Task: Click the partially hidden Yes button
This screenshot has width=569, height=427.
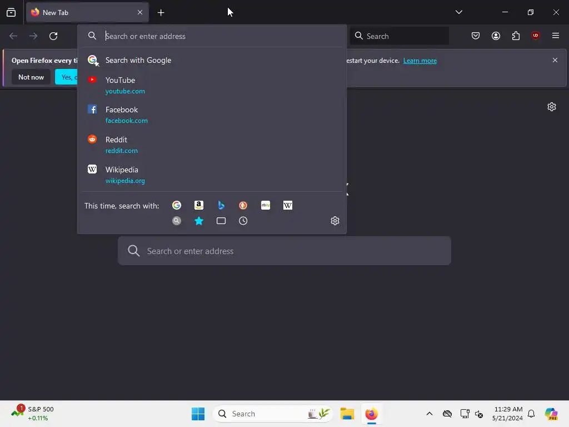Action: click(67, 77)
